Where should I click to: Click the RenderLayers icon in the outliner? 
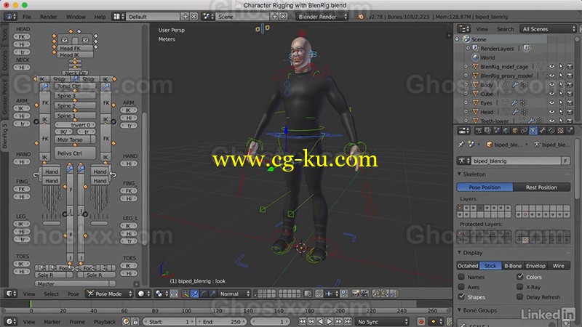click(475, 48)
